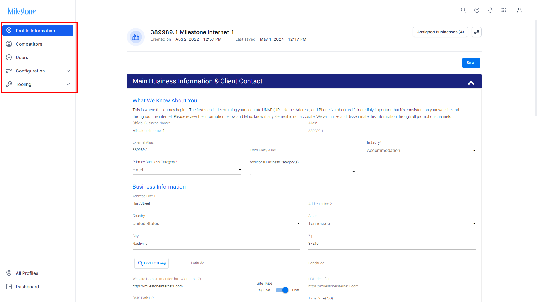The width and height of the screenshot is (537, 302).
Task: Click the Profile Information pin icon
Action: (x=9, y=31)
